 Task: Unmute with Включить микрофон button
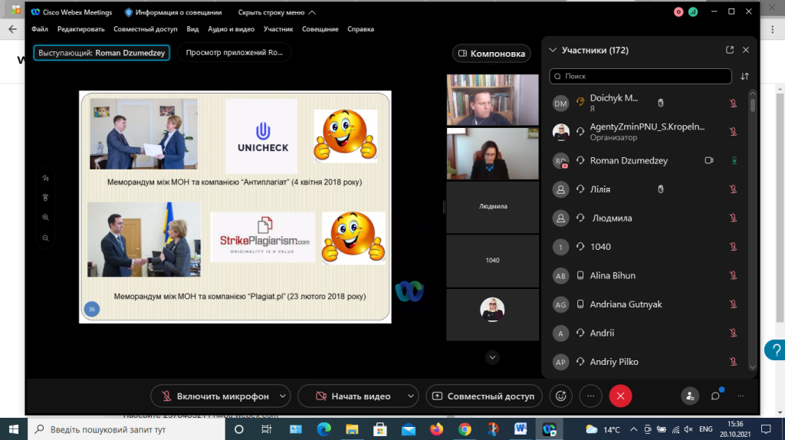(213, 396)
